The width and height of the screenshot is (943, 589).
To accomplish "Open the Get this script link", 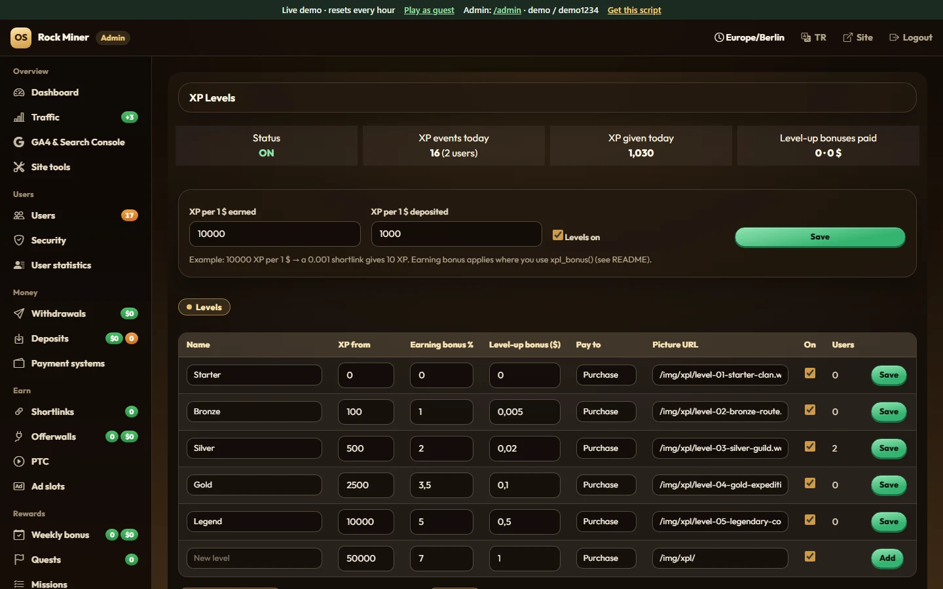I will point(634,10).
